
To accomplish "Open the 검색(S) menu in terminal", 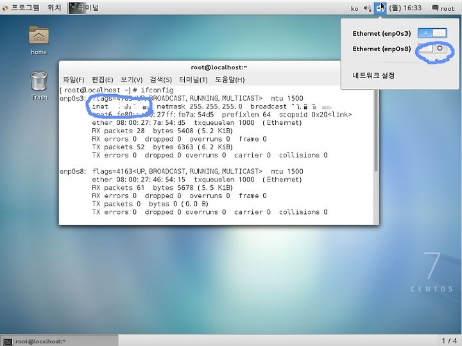I will click(x=160, y=79).
